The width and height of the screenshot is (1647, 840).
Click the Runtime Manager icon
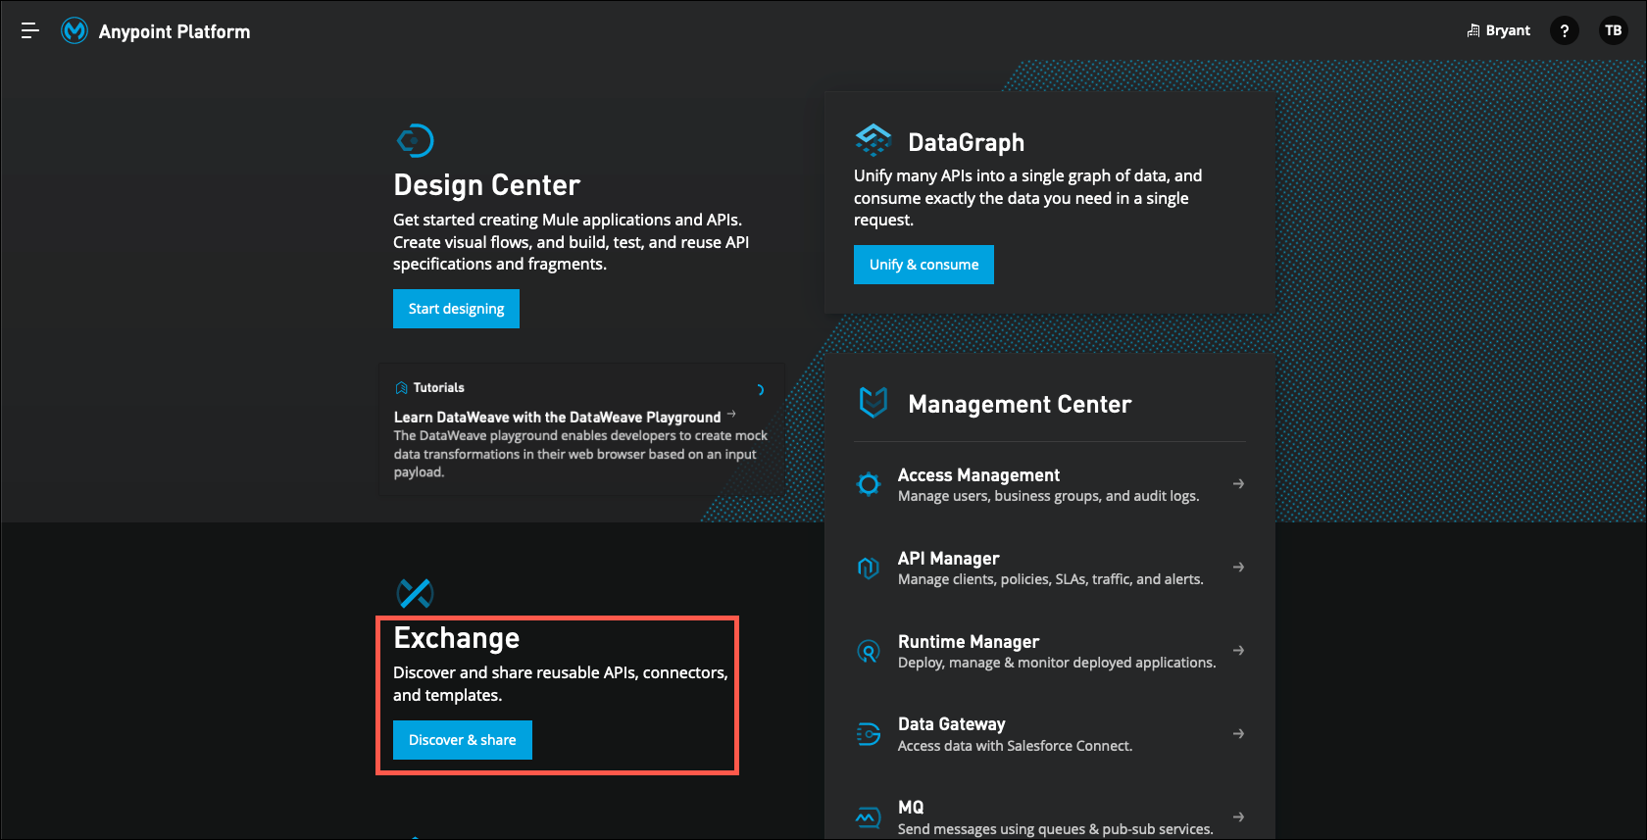click(x=869, y=651)
